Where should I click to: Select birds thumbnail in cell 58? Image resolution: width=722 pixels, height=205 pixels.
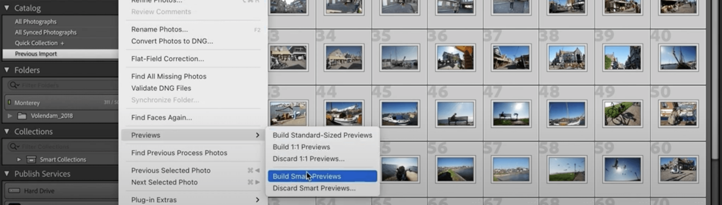566,169
